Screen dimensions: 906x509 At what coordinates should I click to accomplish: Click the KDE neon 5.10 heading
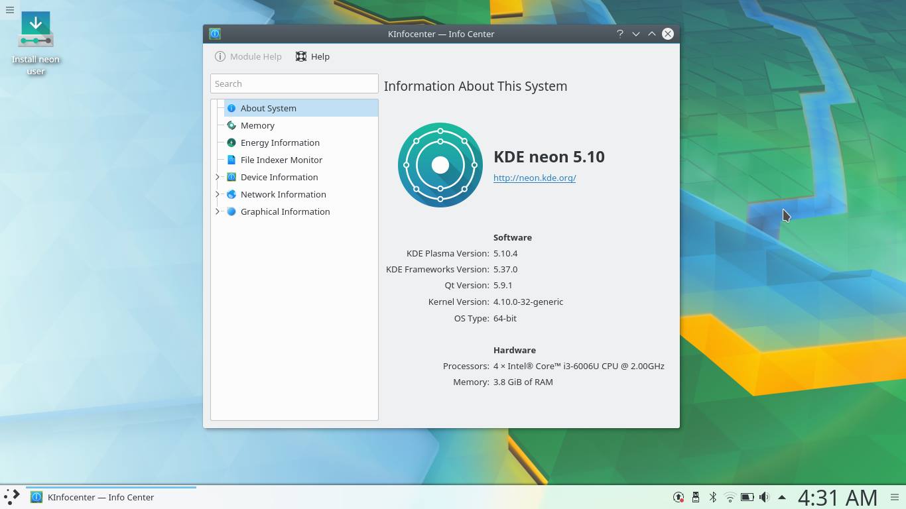point(549,156)
